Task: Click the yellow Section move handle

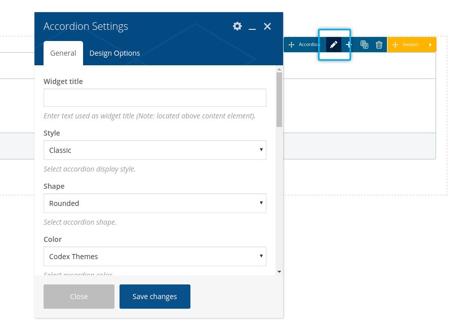Action: [395, 45]
